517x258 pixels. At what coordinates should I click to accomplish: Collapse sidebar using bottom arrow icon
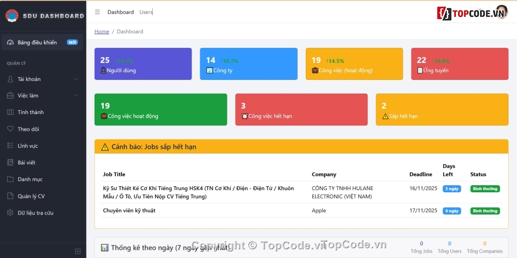click(78, 251)
